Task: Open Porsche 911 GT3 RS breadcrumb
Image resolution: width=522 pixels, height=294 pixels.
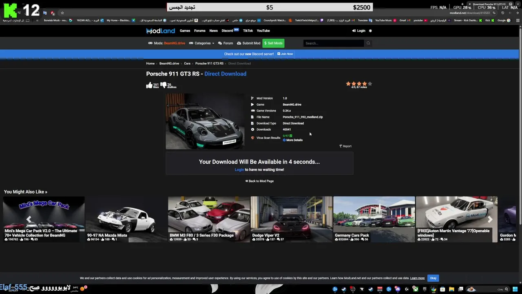Action: coord(209,63)
